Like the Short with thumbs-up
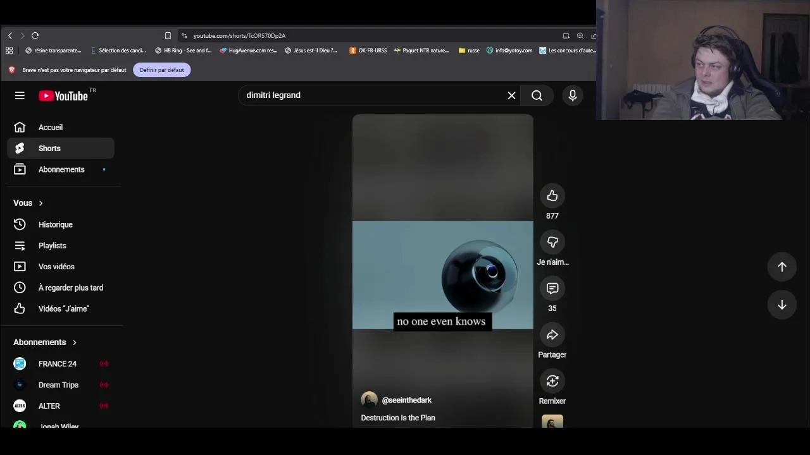This screenshot has width=810, height=455. (552, 196)
